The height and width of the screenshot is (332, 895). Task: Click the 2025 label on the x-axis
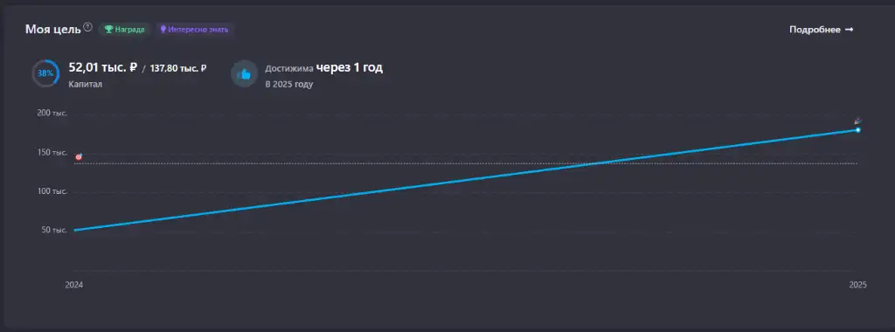coord(858,285)
